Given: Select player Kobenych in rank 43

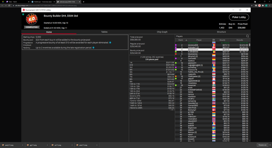Looking at the screenshot, I should pos(212,137).
